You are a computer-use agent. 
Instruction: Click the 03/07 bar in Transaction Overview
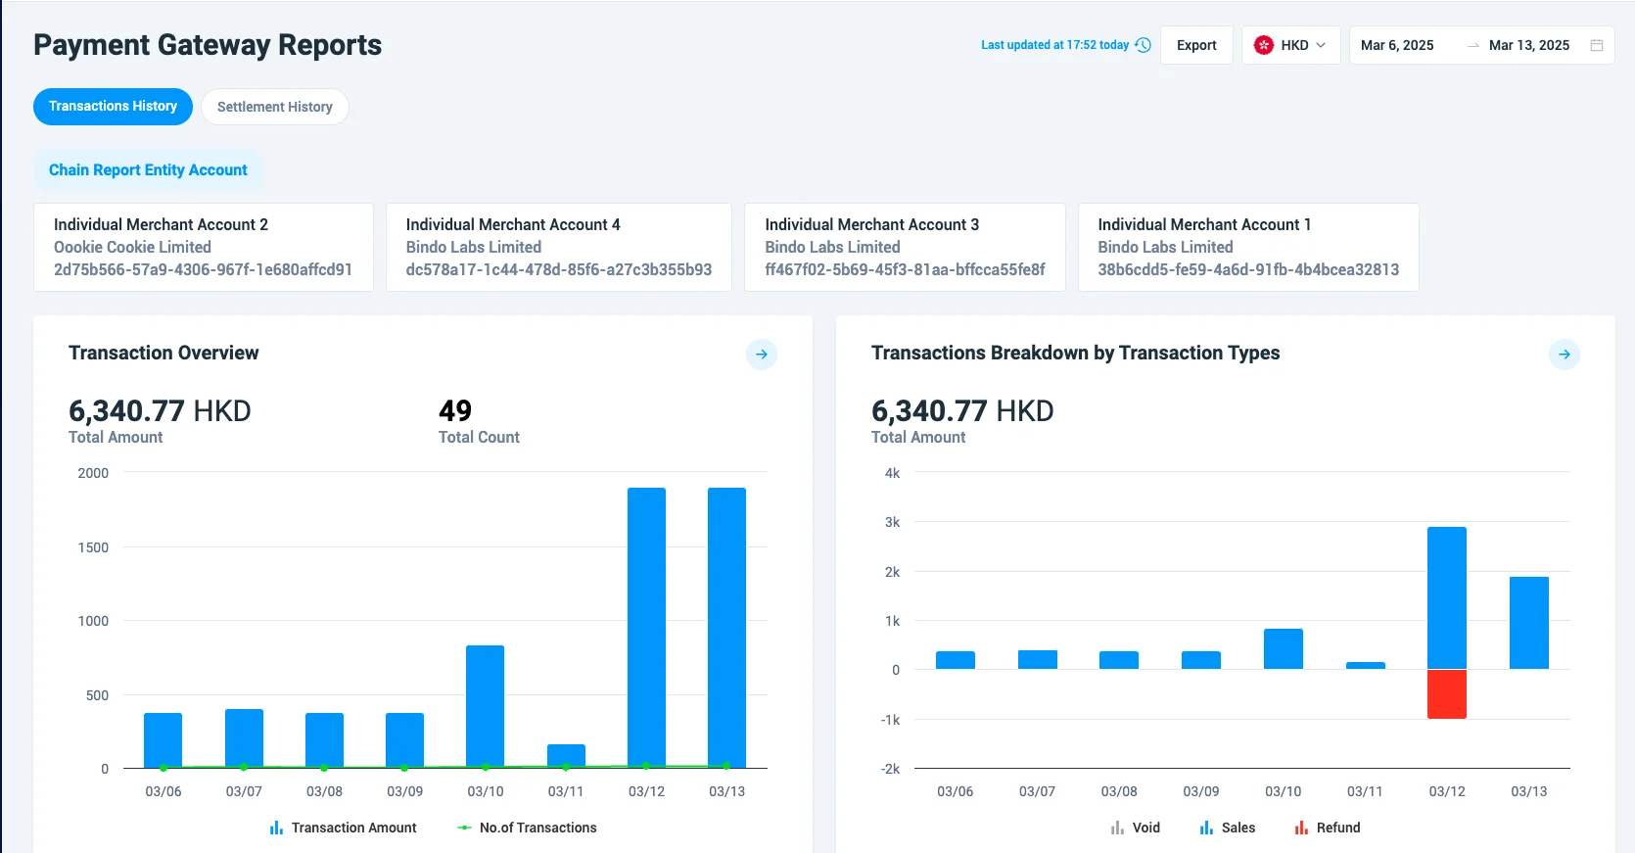point(244,738)
